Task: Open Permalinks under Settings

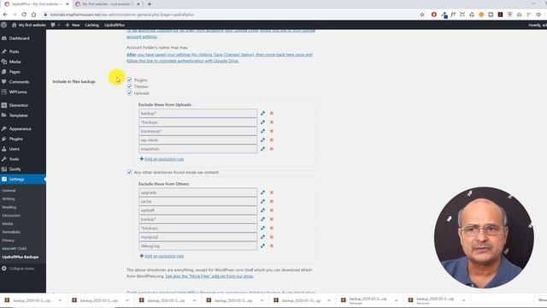Action: (x=11, y=232)
